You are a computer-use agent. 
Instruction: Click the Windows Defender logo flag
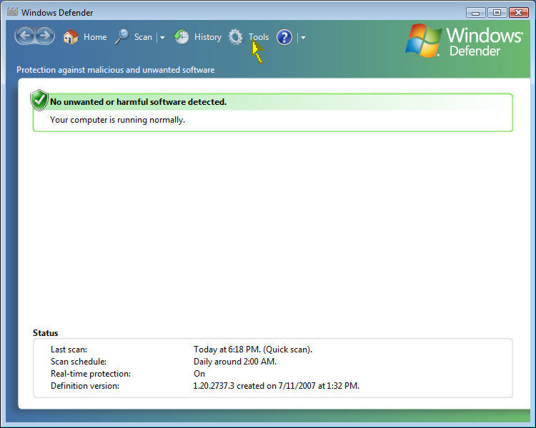pos(424,41)
